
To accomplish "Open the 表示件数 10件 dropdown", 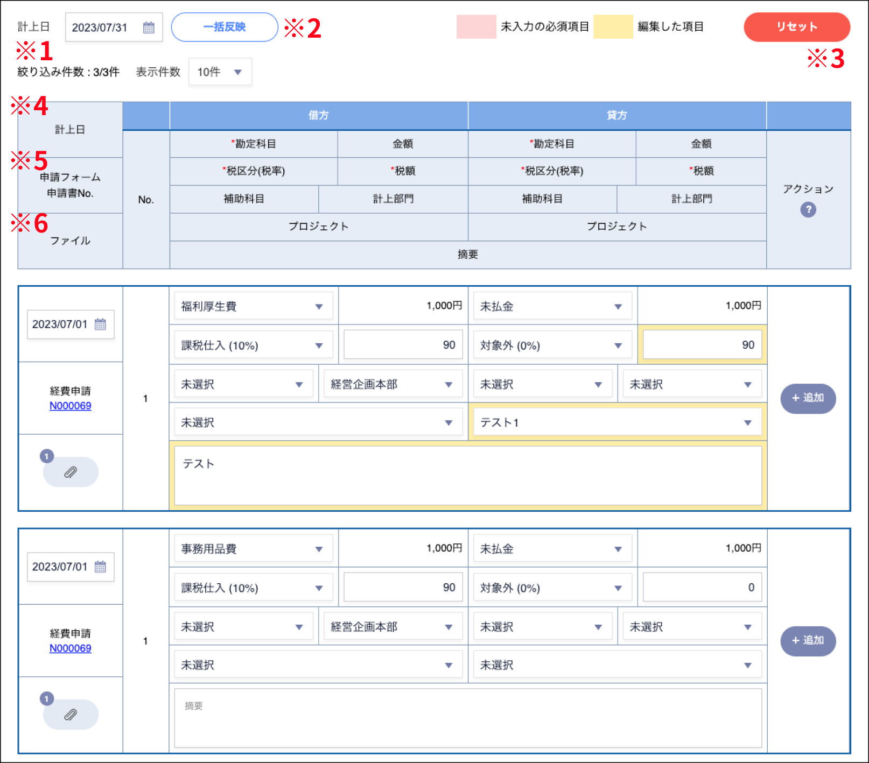I will 220,72.
